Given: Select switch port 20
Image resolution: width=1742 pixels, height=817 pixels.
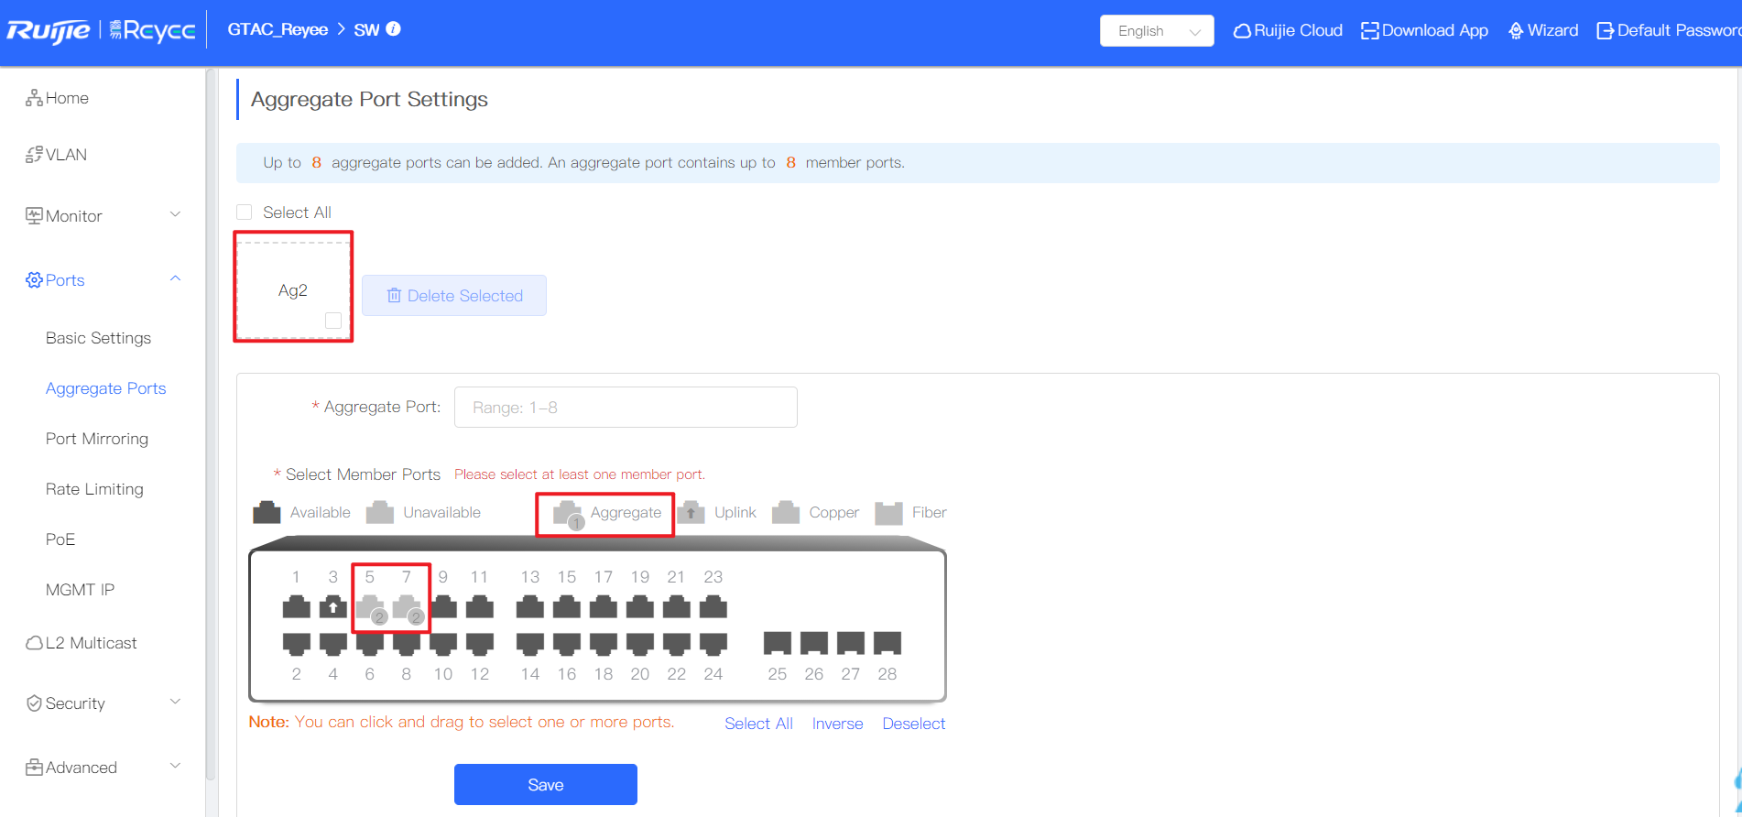Looking at the screenshot, I should pyautogui.click(x=640, y=644).
